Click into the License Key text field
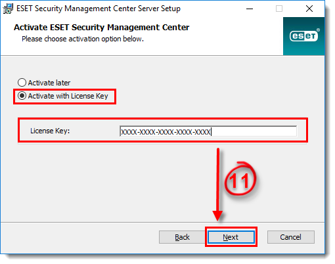Viewport: 335px width, 264px height. [208, 131]
